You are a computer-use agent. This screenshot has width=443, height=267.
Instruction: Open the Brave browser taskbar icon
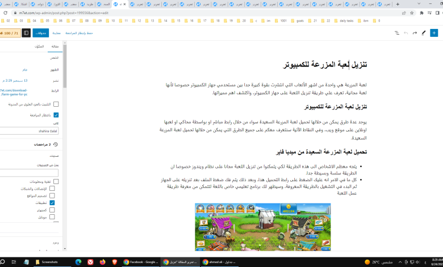click(115, 262)
